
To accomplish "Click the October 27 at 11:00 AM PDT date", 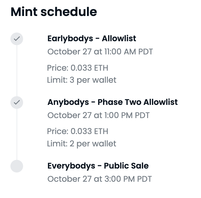I will pos(100,52).
